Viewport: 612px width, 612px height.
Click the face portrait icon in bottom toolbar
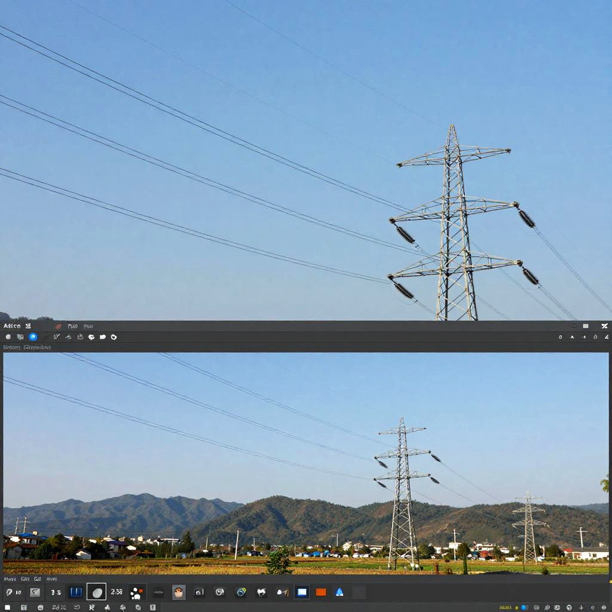178,592
